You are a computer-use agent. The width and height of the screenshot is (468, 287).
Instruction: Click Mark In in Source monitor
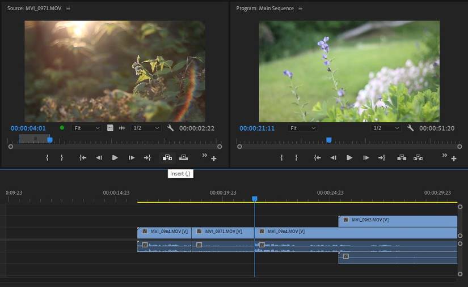tap(47, 158)
